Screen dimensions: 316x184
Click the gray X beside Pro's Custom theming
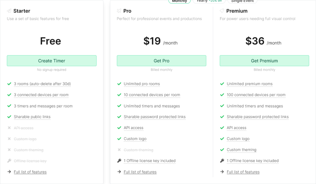coord(119,150)
